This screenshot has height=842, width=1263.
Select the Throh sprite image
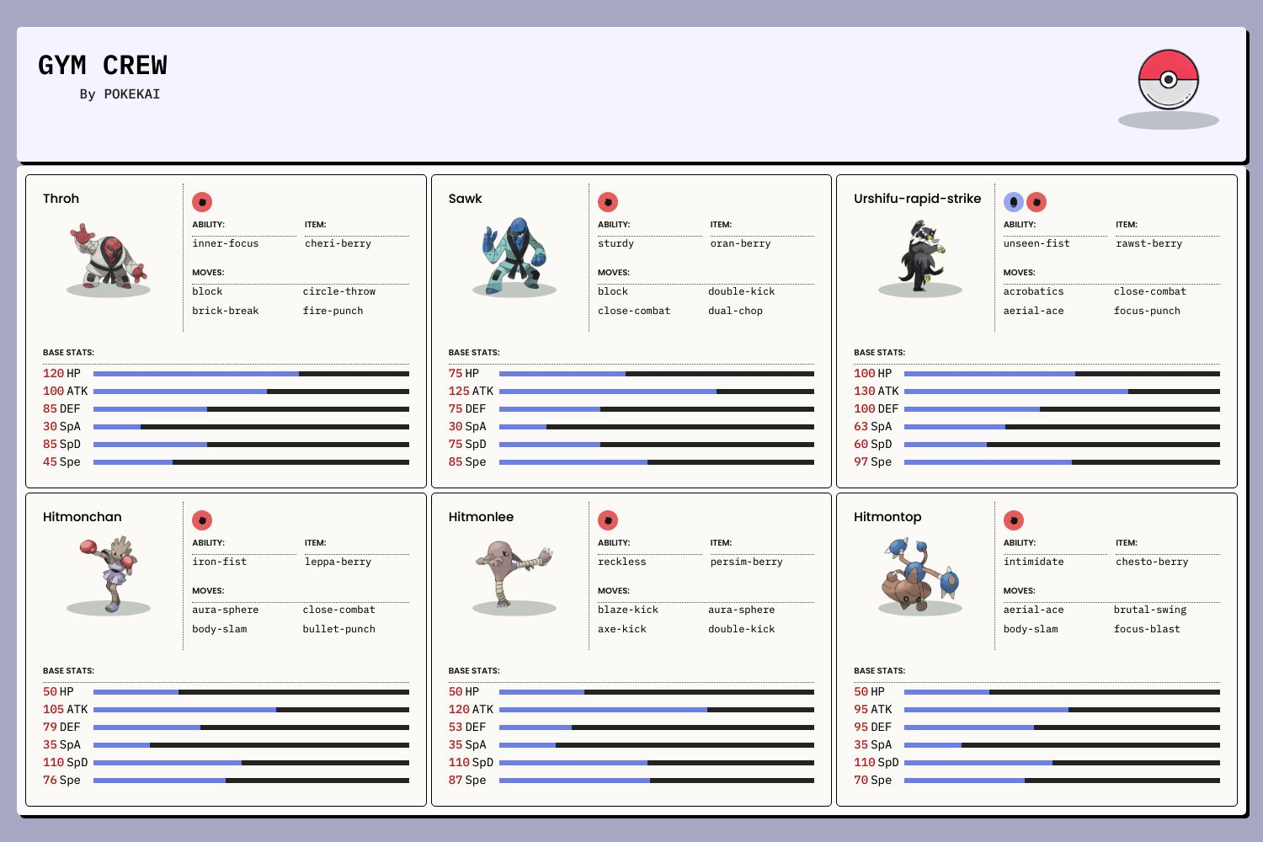point(109,255)
